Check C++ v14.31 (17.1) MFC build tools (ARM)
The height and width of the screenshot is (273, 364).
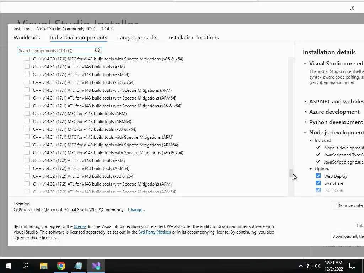[x=27, y=113]
